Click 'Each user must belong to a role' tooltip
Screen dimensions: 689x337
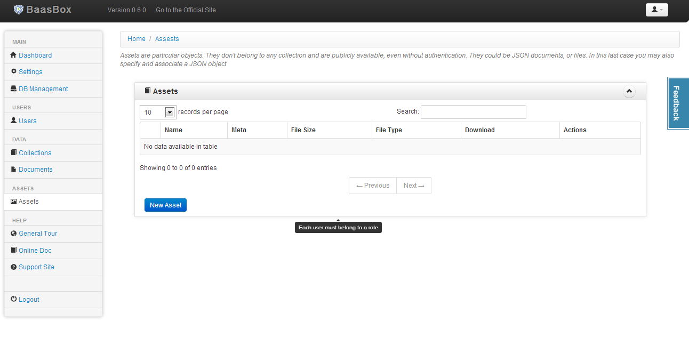[x=338, y=228]
